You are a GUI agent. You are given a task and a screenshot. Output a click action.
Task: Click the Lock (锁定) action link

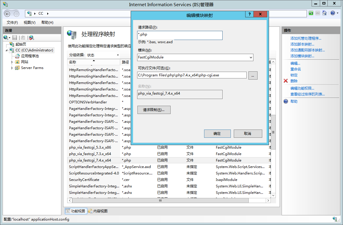pyautogui.click(x=294, y=75)
